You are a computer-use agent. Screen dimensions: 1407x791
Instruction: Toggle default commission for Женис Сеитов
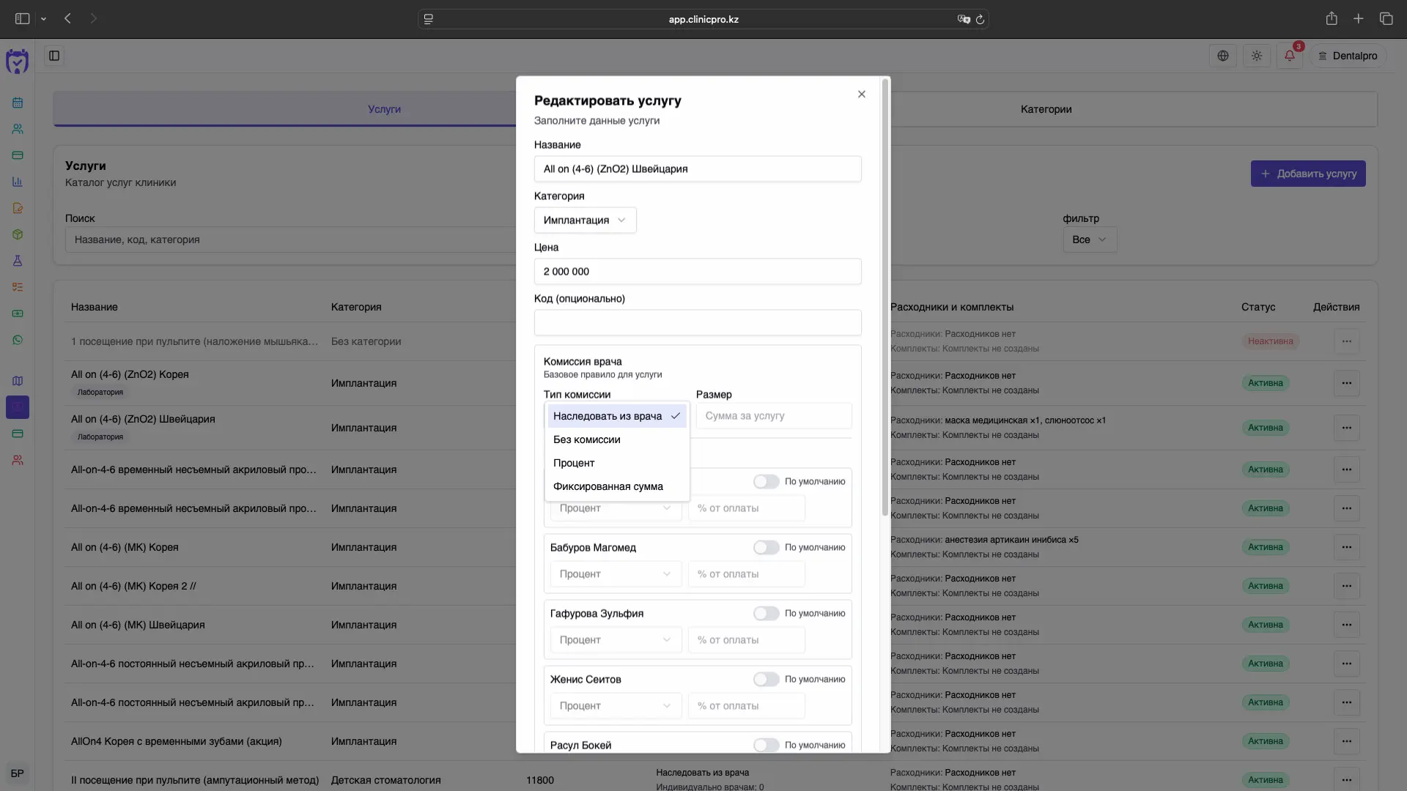click(x=767, y=680)
